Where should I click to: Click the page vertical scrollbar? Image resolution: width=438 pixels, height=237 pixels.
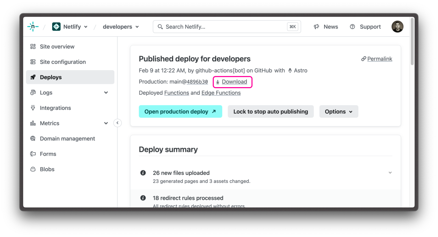pos(412,42)
